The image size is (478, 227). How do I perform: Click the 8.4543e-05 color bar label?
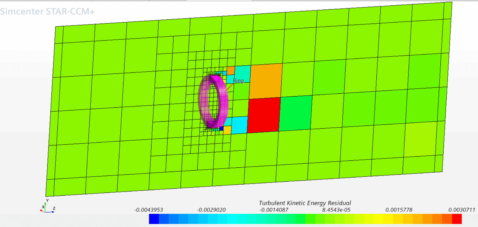(x=336, y=210)
